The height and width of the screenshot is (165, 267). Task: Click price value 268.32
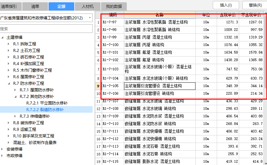(x=228, y=139)
